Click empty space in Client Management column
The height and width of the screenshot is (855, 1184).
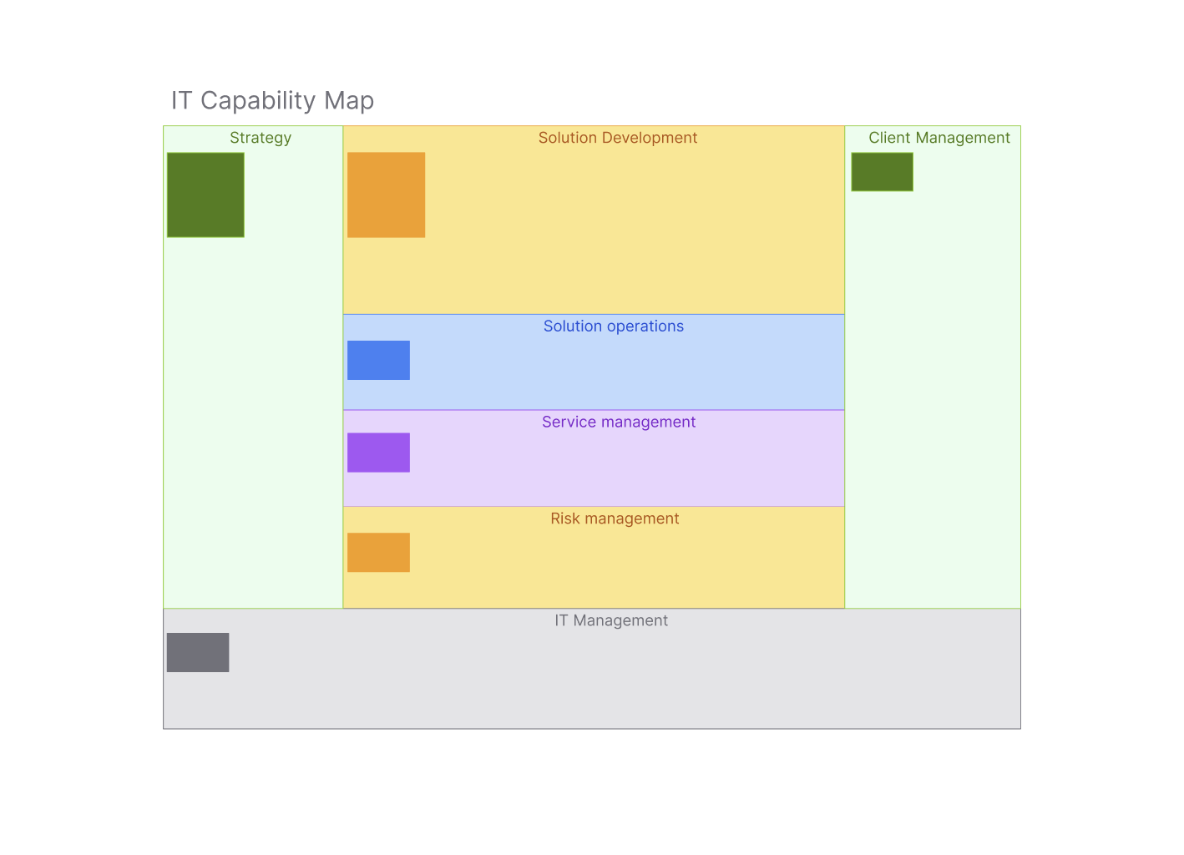coord(932,401)
